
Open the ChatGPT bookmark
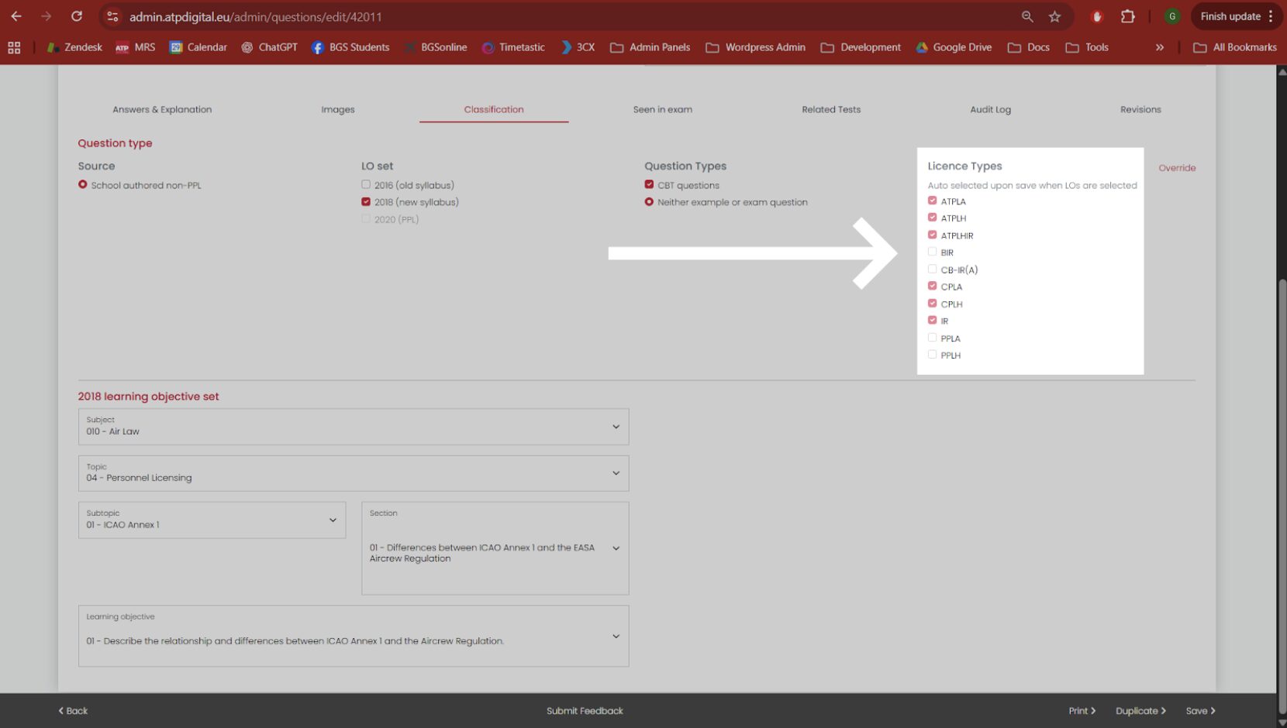coord(269,47)
